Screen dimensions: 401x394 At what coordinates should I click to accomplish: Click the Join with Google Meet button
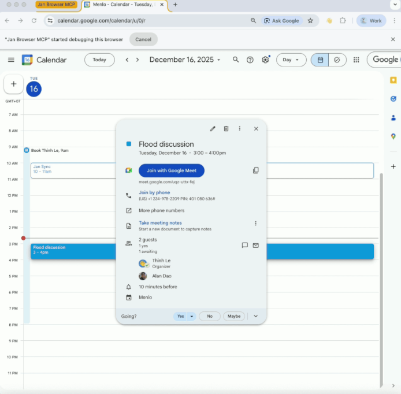[x=172, y=170]
